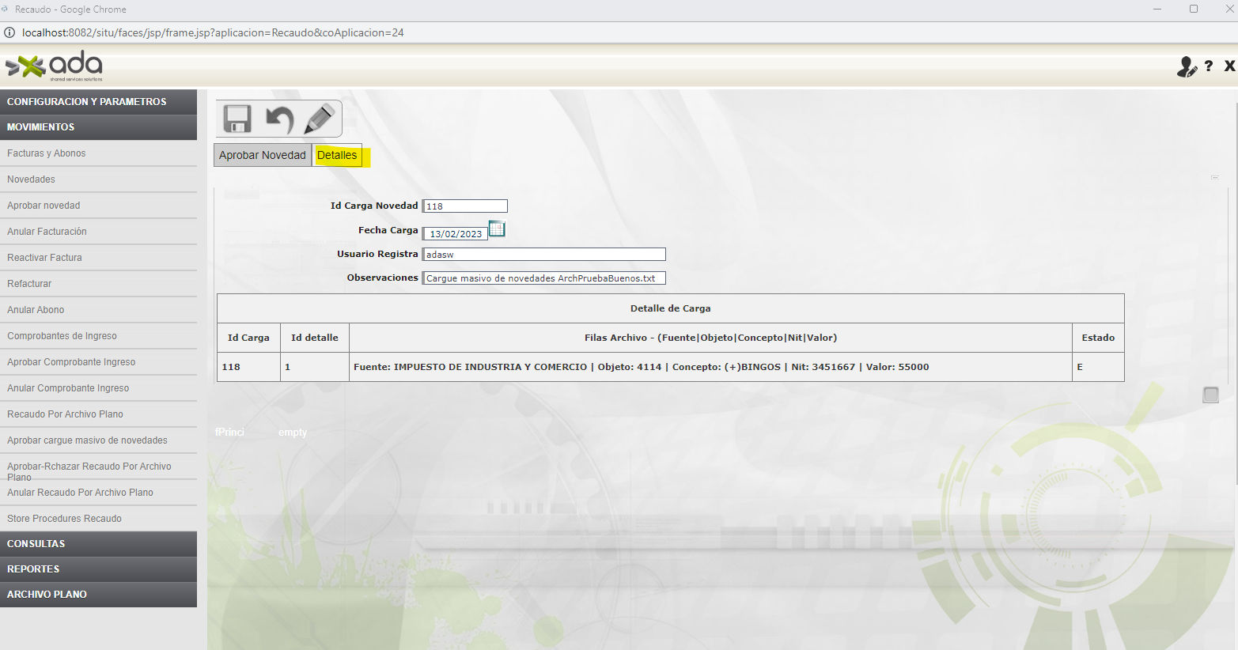The height and width of the screenshot is (650, 1238).
Task: Click the gray square checkbox below table
Action: click(1210, 395)
